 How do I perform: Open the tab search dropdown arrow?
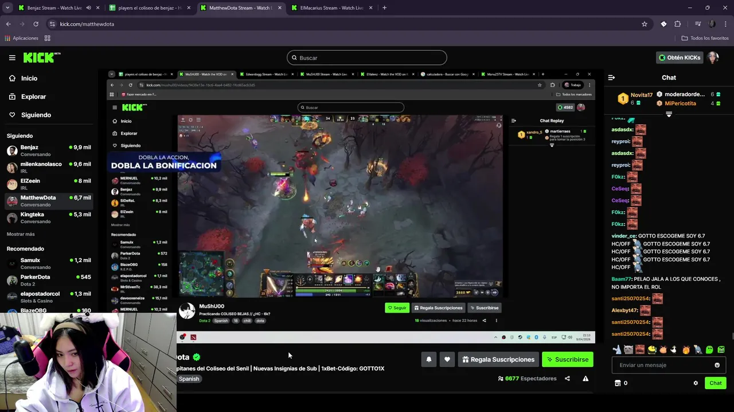(7, 8)
